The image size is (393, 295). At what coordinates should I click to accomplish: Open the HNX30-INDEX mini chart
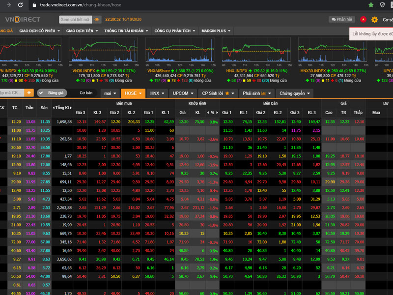point(333,50)
